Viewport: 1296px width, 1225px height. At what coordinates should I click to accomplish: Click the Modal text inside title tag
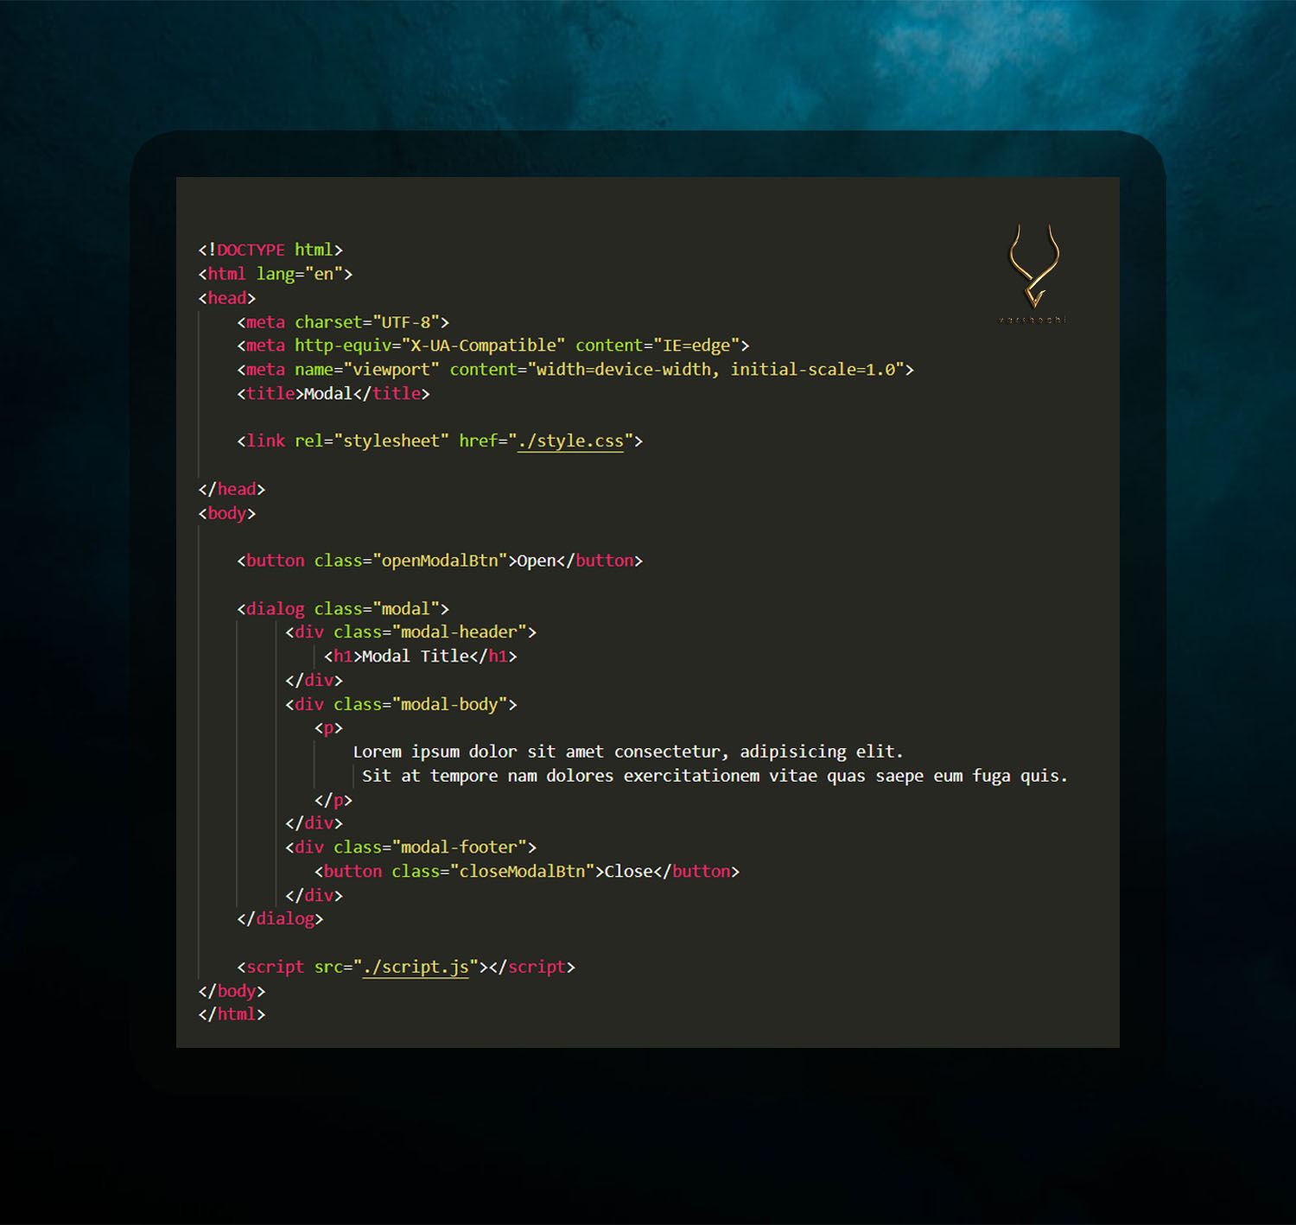pyautogui.click(x=328, y=394)
